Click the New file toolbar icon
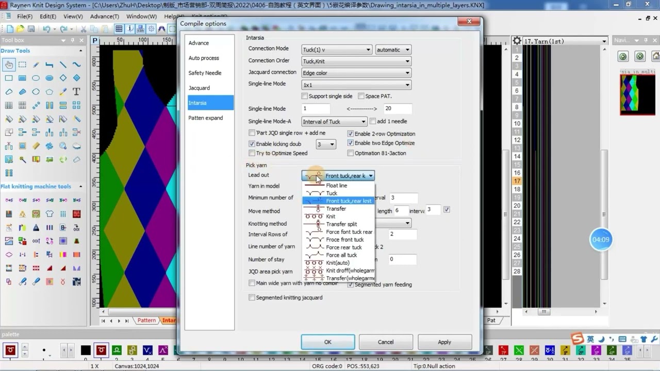660x371 pixels. point(10,29)
